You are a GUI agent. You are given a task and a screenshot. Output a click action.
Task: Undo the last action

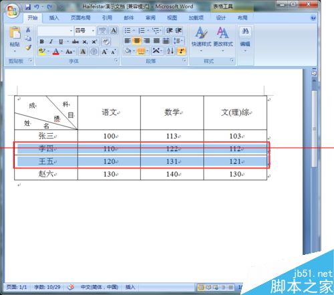coord(37,7)
